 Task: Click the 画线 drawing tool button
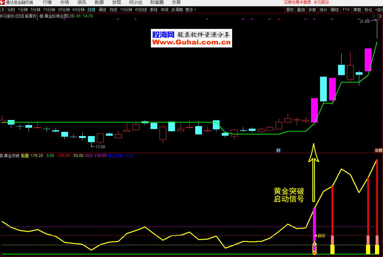point(335,10)
